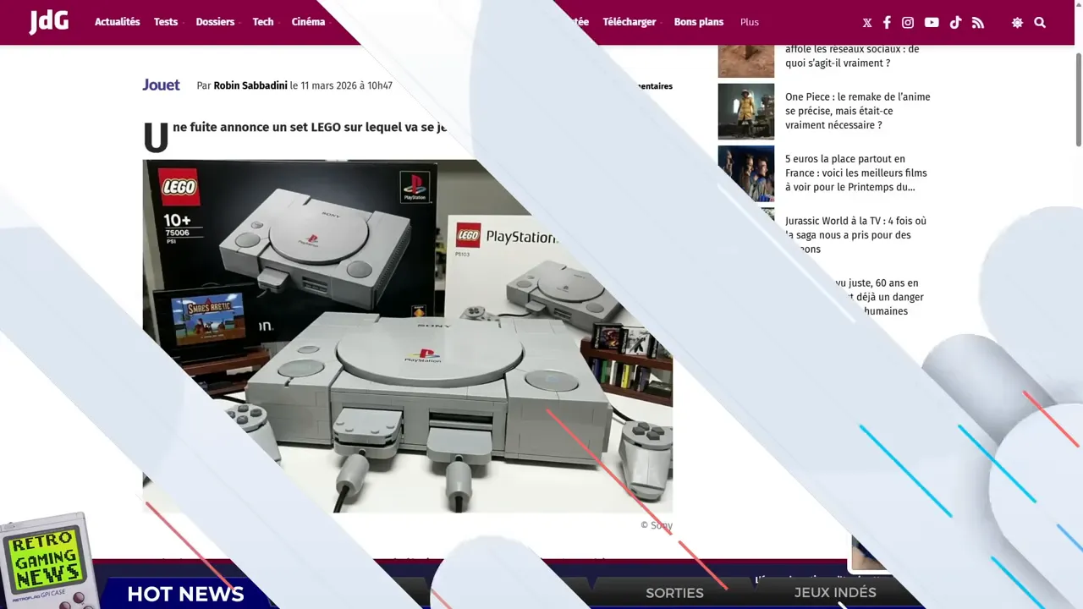Open the JdG X (Twitter) page
This screenshot has height=609, width=1083.
coord(867,22)
